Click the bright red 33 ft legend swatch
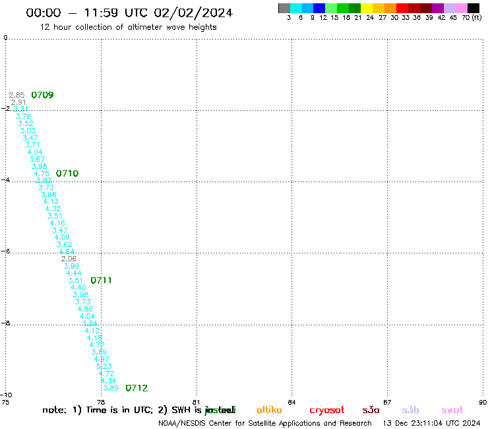The image size is (488, 429). click(x=402, y=8)
